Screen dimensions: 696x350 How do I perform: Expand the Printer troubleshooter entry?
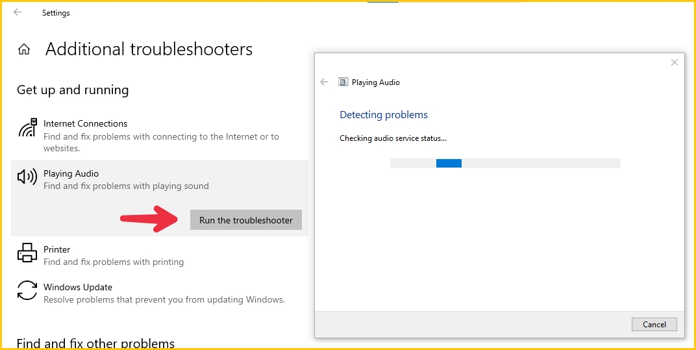pyautogui.click(x=160, y=255)
